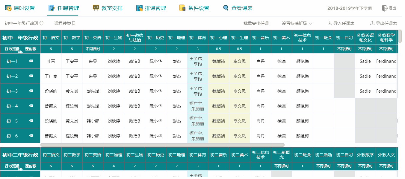This screenshot has height=179, width=405.
Task: Click the import icon next to 导入任课表
Action: coord(330,23)
